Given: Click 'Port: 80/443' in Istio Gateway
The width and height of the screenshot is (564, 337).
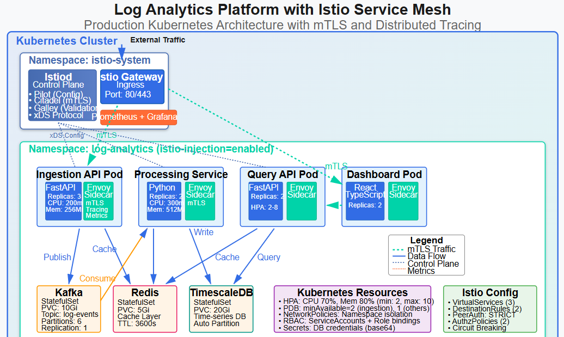Looking at the screenshot, I should point(128,95).
